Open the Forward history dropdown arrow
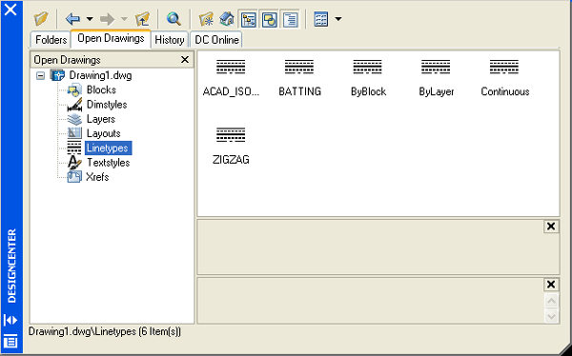Screen dimensions: 572x356 click(124, 19)
